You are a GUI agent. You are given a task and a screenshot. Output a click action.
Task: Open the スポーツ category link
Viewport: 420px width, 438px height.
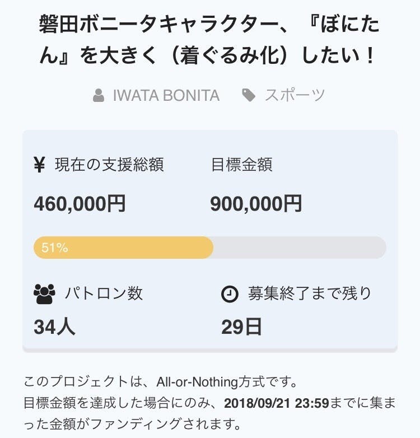pos(295,96)
